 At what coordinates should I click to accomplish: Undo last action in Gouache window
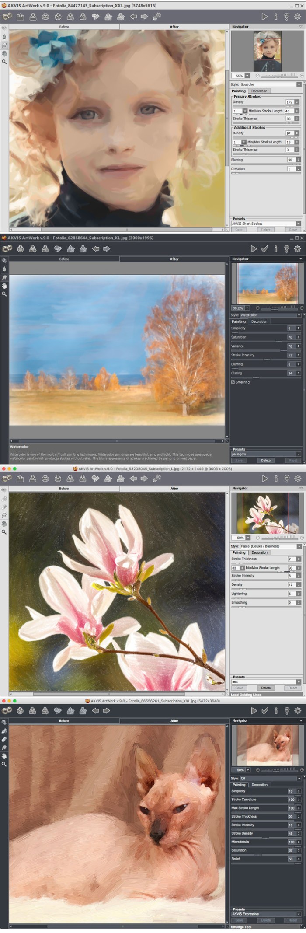pos(133,17)
